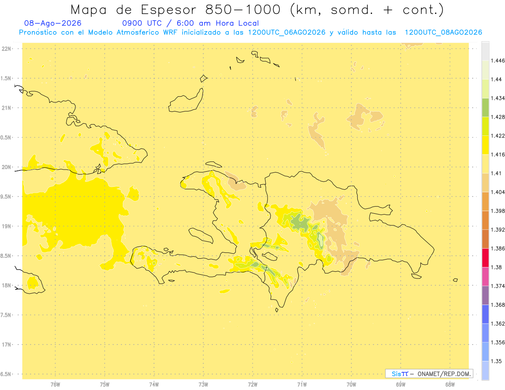Click the longitude axis label 68W
Screen dimensions: 505x390
pos(450,385)
